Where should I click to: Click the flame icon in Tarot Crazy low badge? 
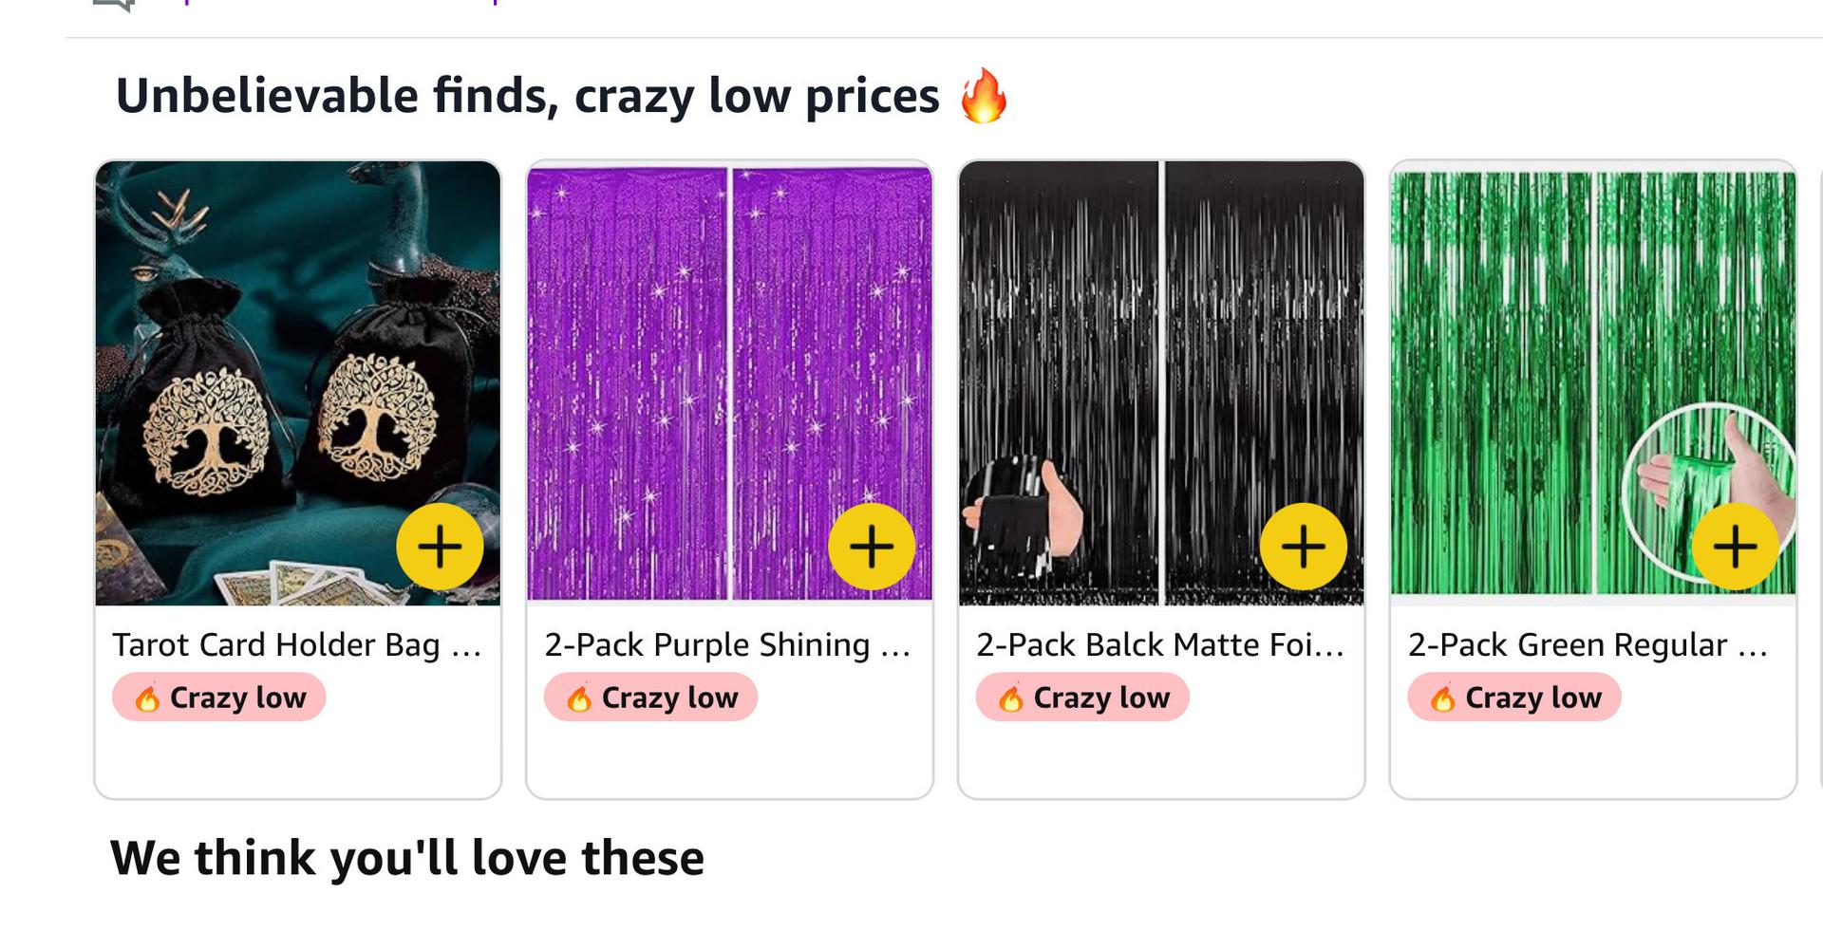(147, 697)
